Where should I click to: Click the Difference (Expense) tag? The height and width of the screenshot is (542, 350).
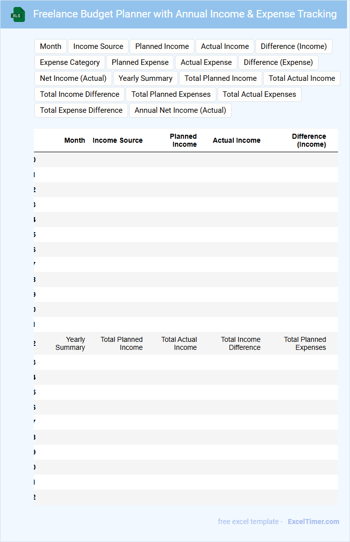278,62
